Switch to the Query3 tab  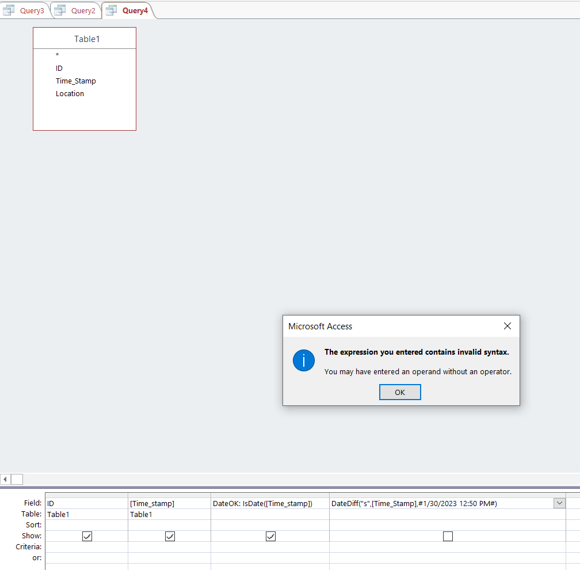click(x=25, y=10)
